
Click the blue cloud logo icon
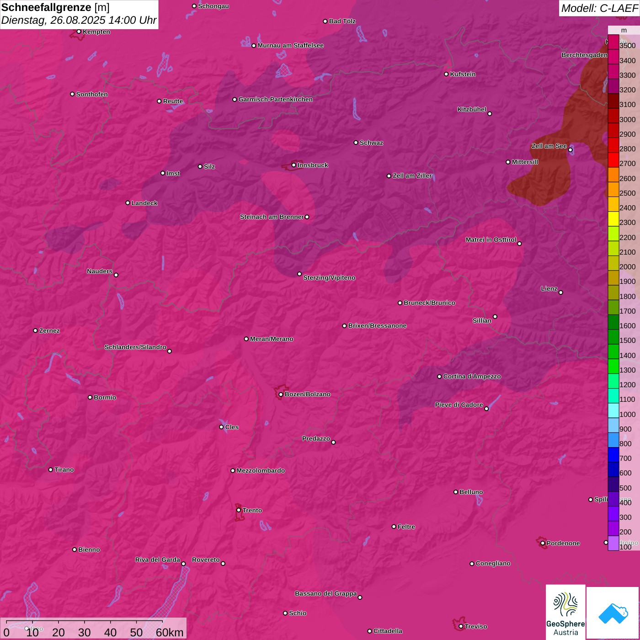(x=613, y=613)
